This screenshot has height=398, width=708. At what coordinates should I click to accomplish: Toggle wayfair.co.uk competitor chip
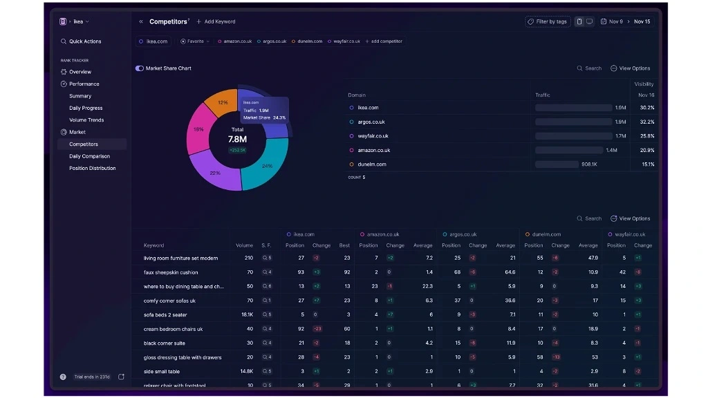(x=344, y=41)
